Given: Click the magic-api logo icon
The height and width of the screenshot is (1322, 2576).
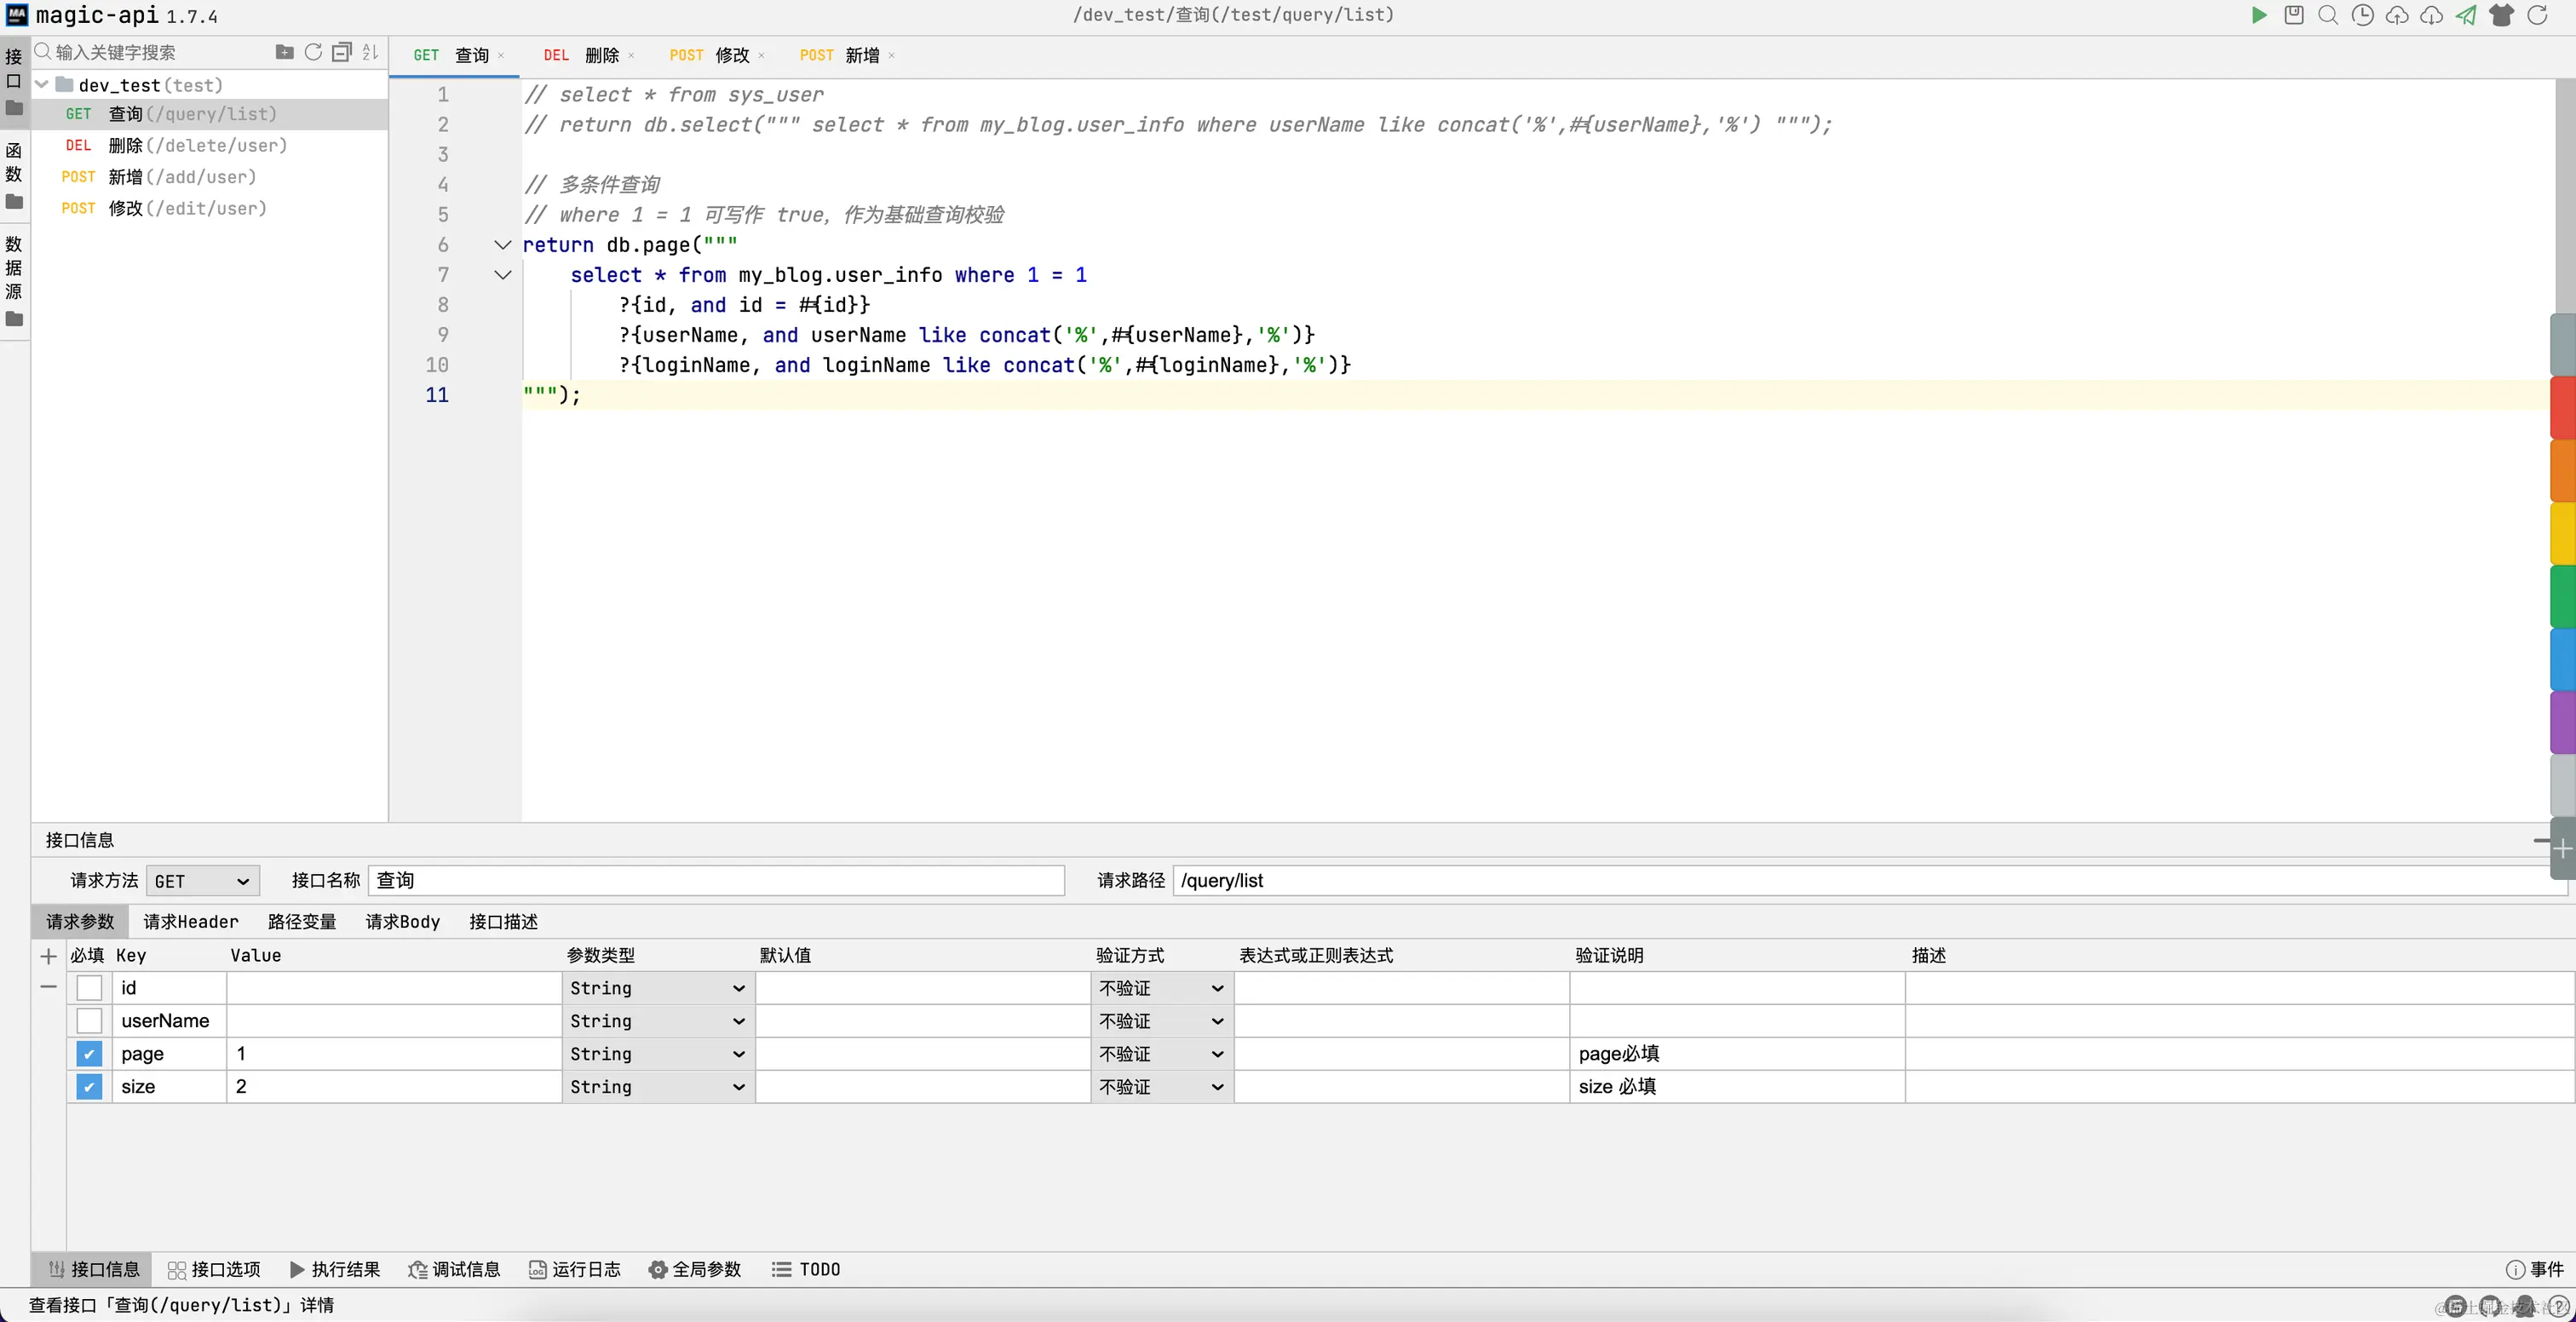Looking at the screenshot, I should (17, 15).
